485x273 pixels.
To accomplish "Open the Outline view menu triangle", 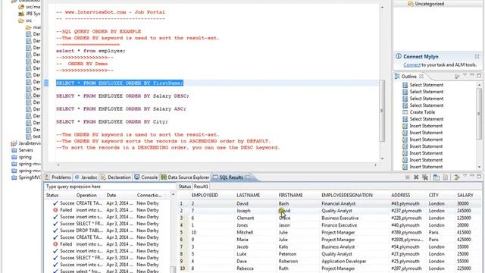I will 465,75.
